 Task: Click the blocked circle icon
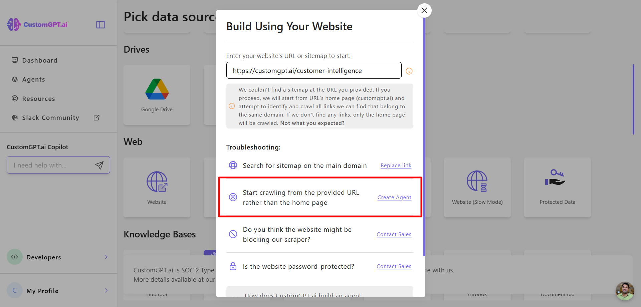[233, 234]
